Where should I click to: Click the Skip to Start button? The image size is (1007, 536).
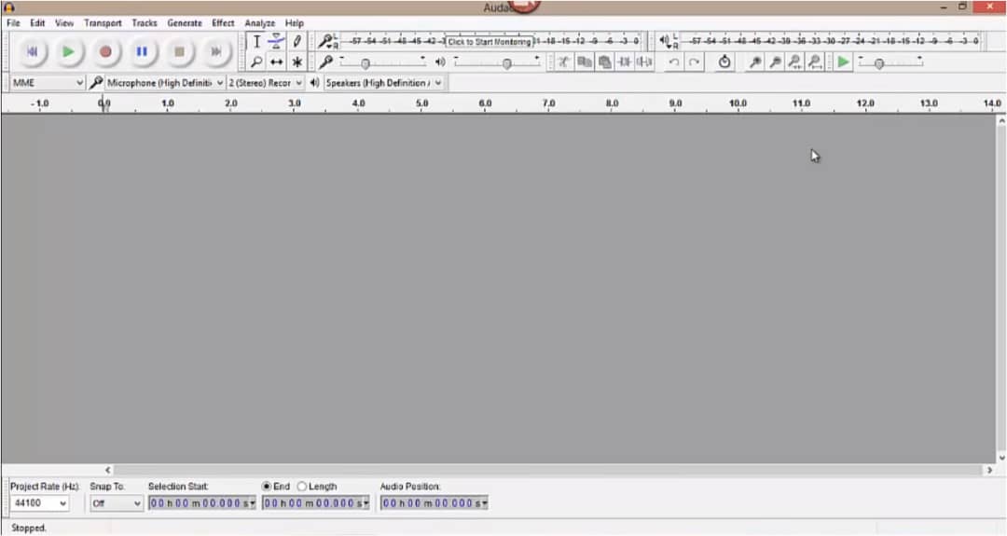tap(32, 51)
